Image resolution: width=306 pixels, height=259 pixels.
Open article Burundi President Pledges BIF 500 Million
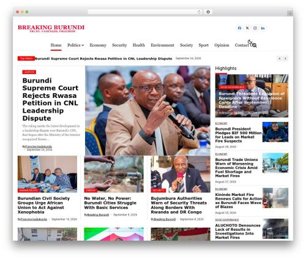point(238,135)
